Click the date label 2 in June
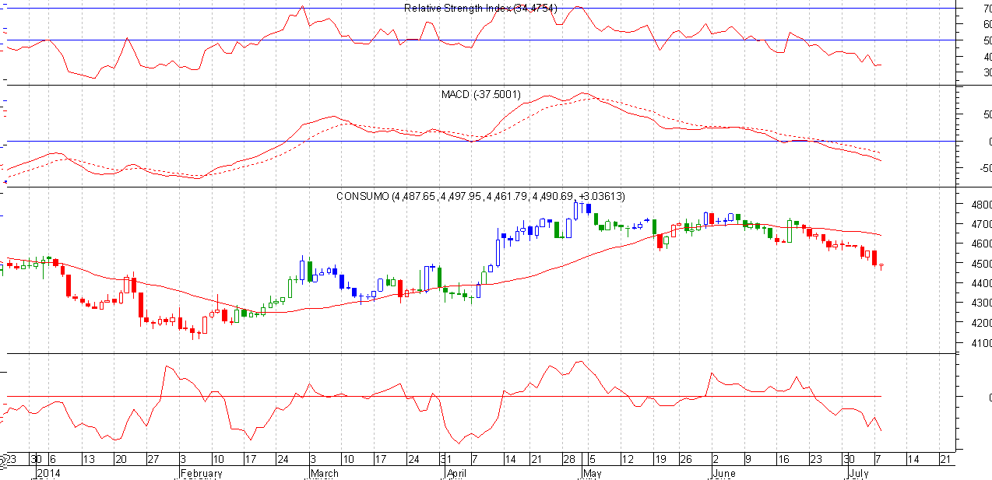The height and width of the screenshot is (480, 992). point(716,459)
